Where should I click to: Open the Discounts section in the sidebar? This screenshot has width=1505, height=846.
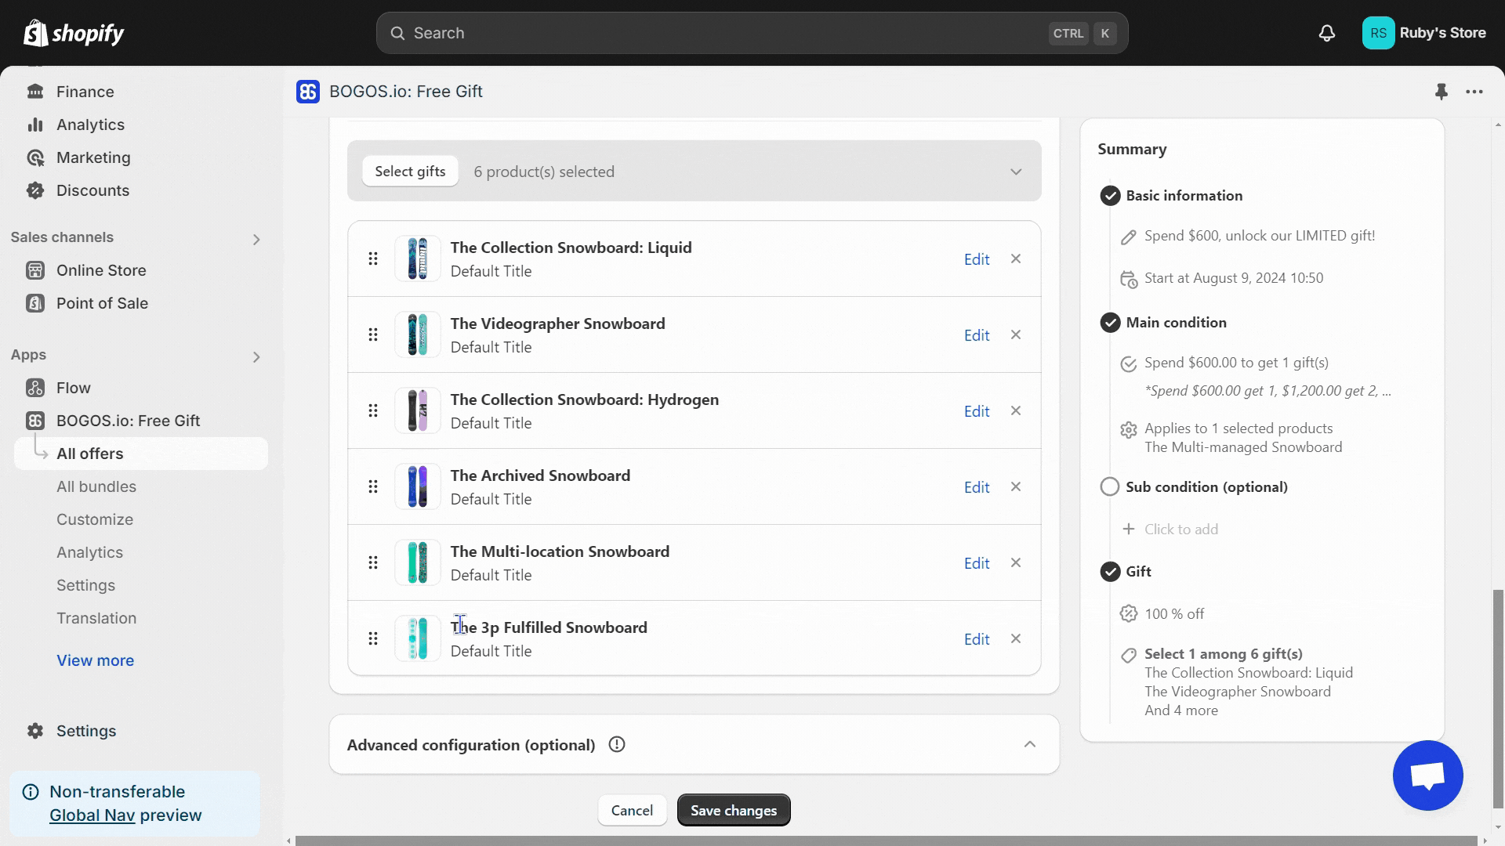(92, 190)
